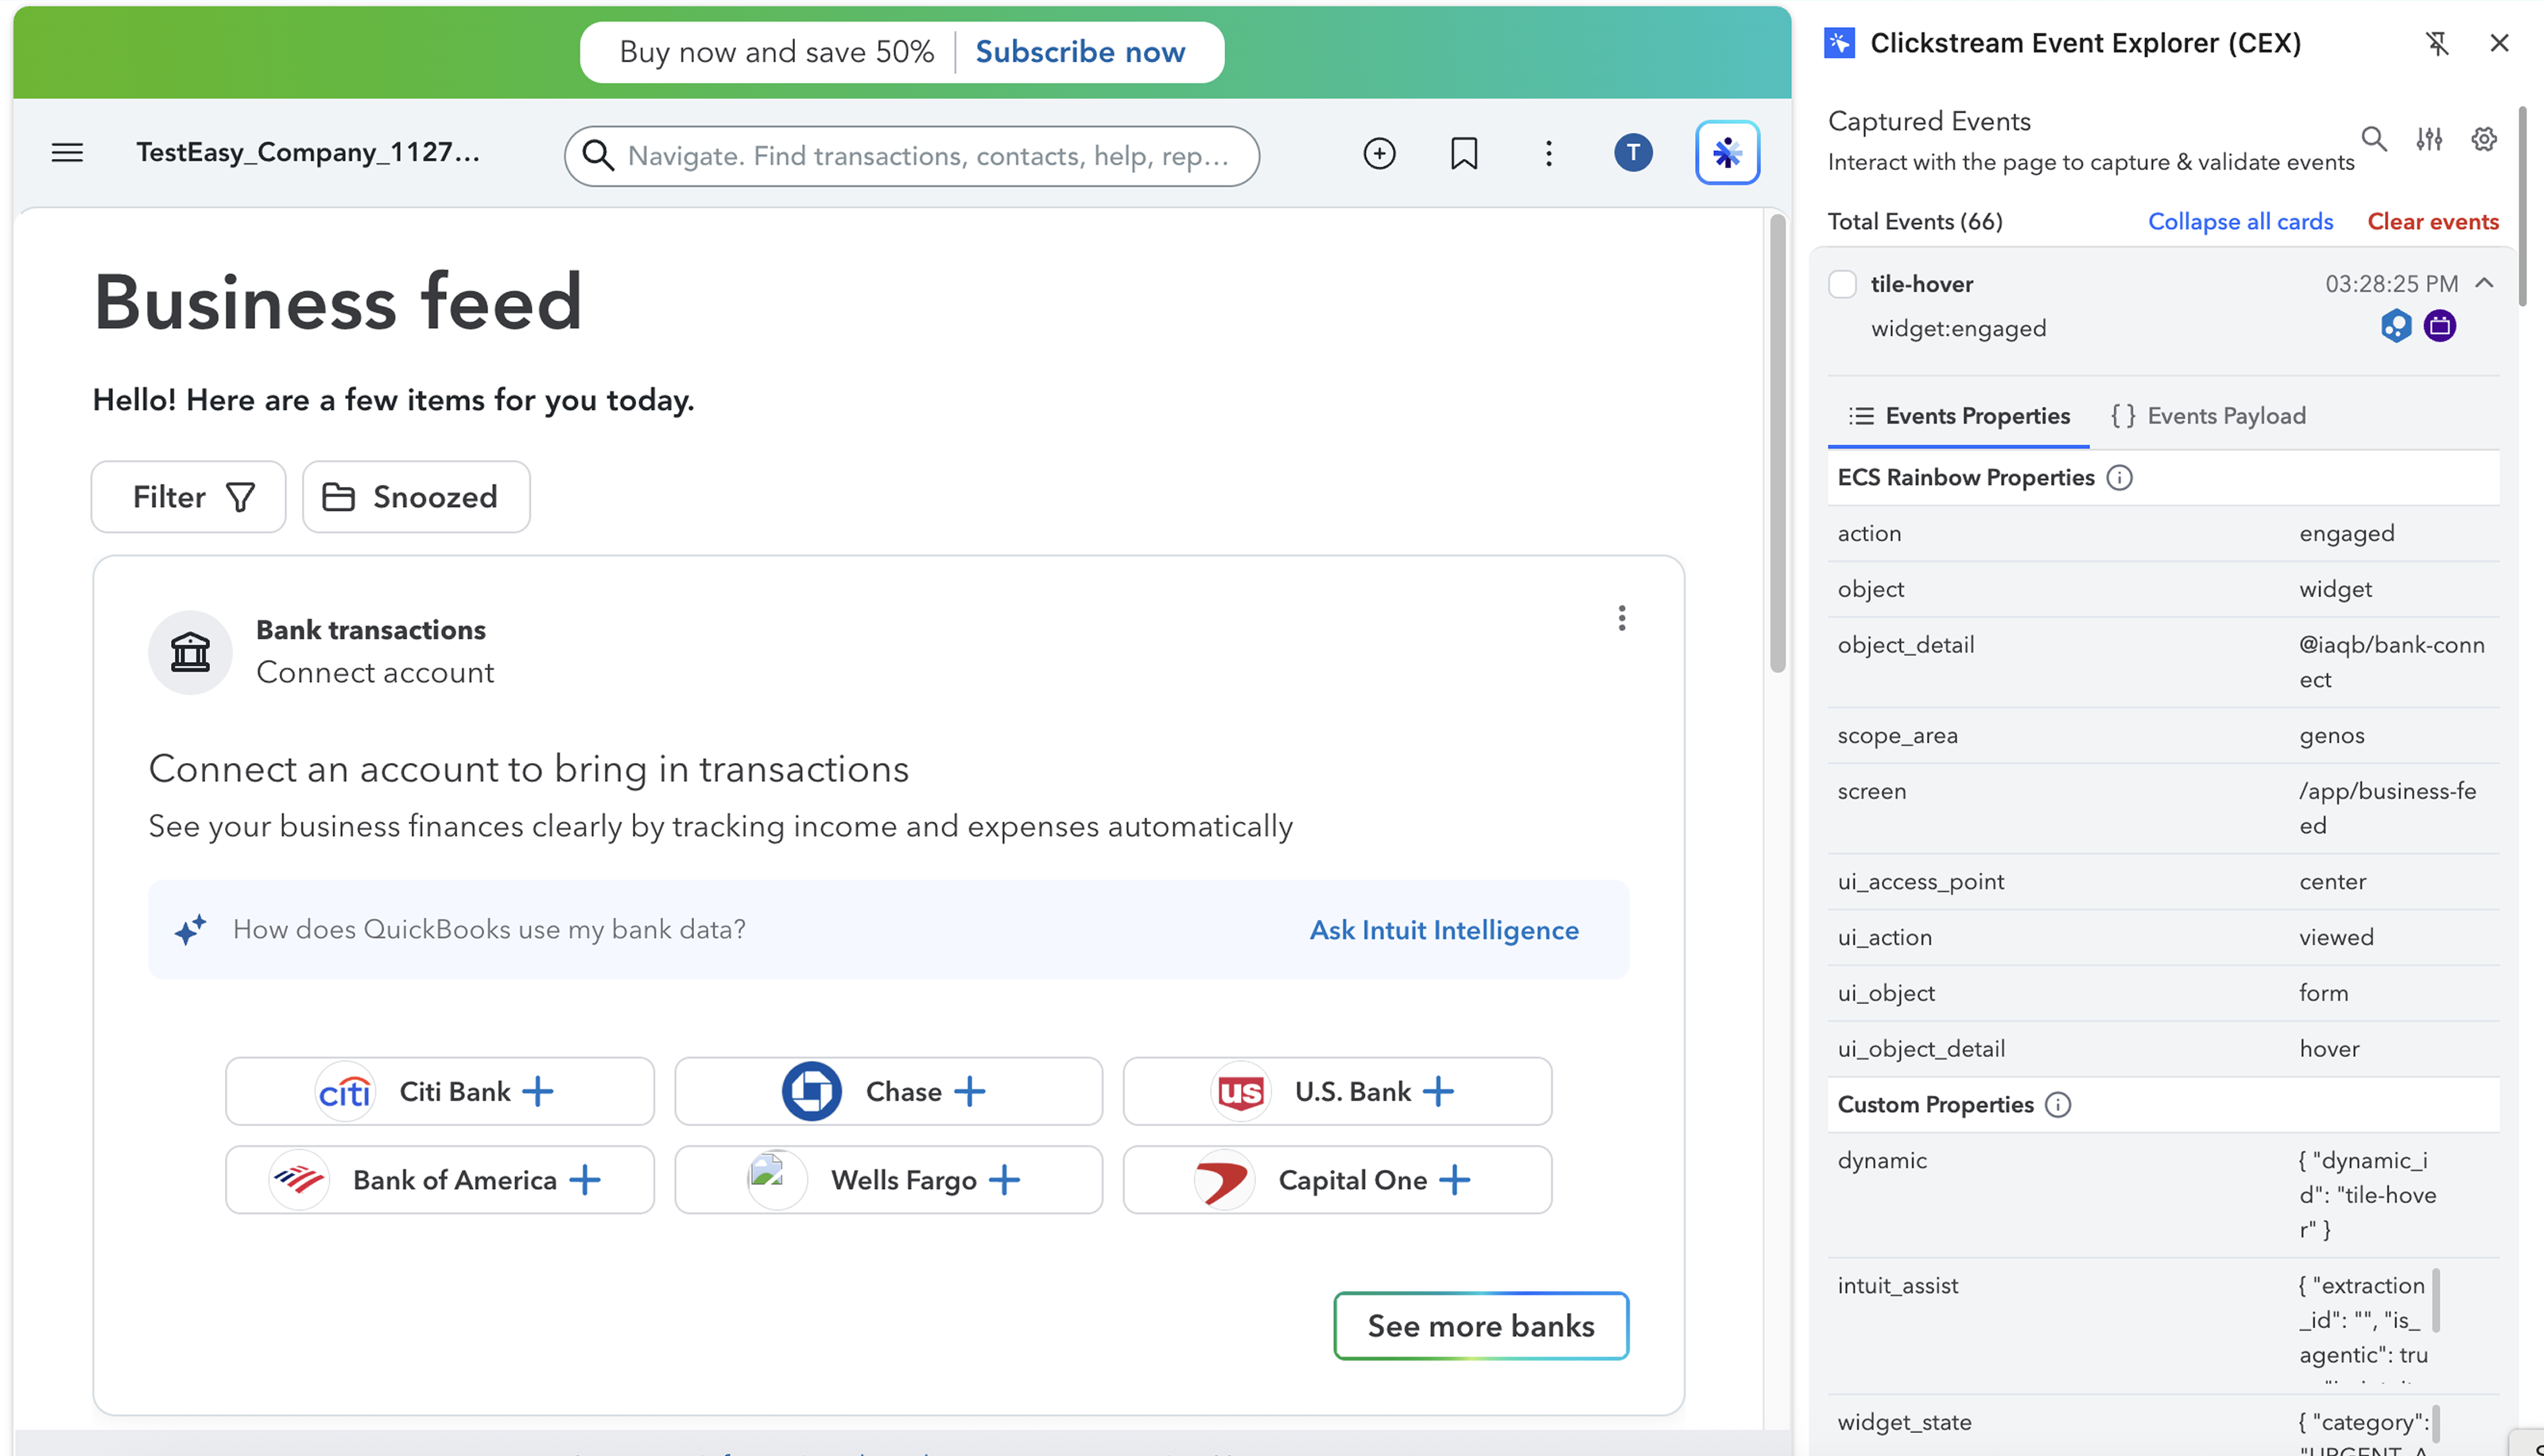Open the Snoozed folder button
2544x1456 pixels.
(416, 497)
